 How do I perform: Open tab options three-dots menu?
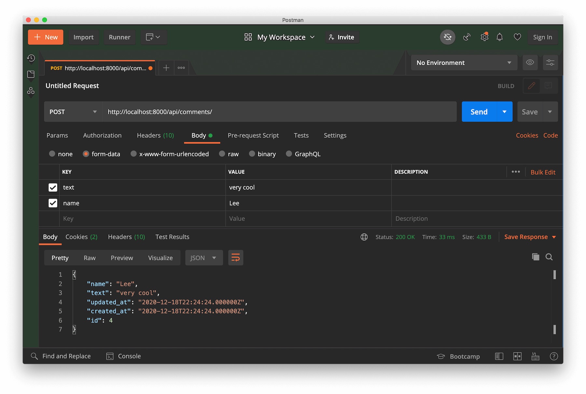tap(181, 68)
